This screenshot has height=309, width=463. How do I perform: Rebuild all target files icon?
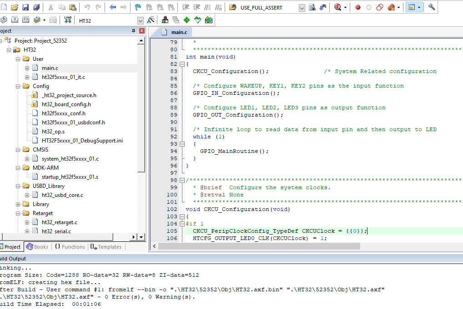25,20
